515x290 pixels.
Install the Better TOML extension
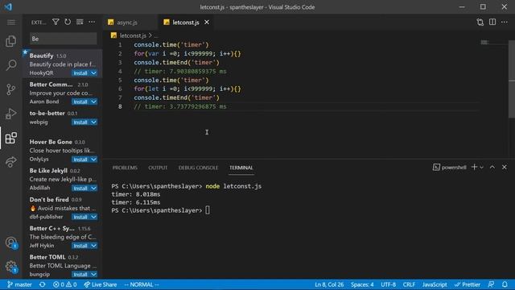coord(80,274)
